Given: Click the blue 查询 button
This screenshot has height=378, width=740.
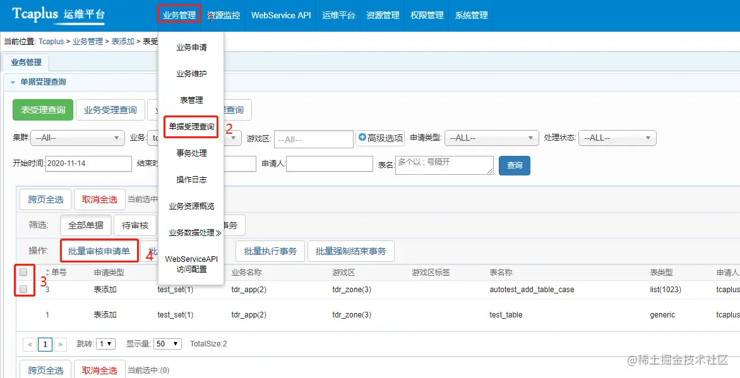Looking at the screenshot, I should (x=515, y=165).
